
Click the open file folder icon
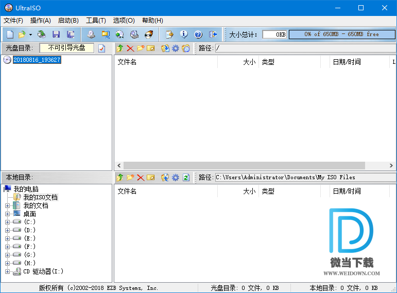pos(22,34)
